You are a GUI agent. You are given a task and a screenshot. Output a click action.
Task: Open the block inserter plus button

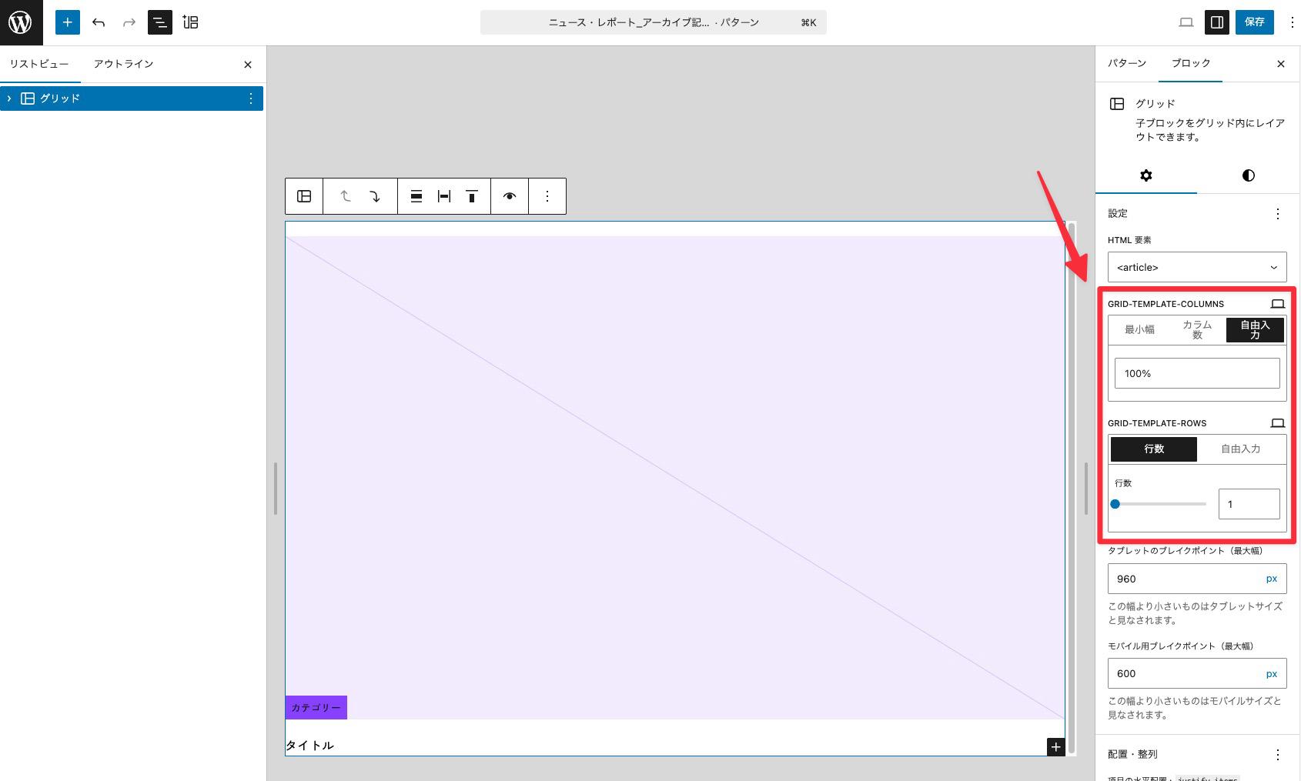[68, 22]
